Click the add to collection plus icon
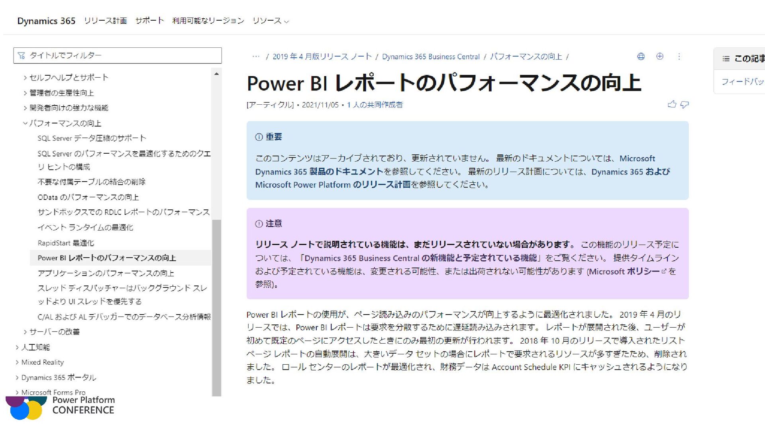This screenshot has width=765, height=430. (x=660, y=57)
